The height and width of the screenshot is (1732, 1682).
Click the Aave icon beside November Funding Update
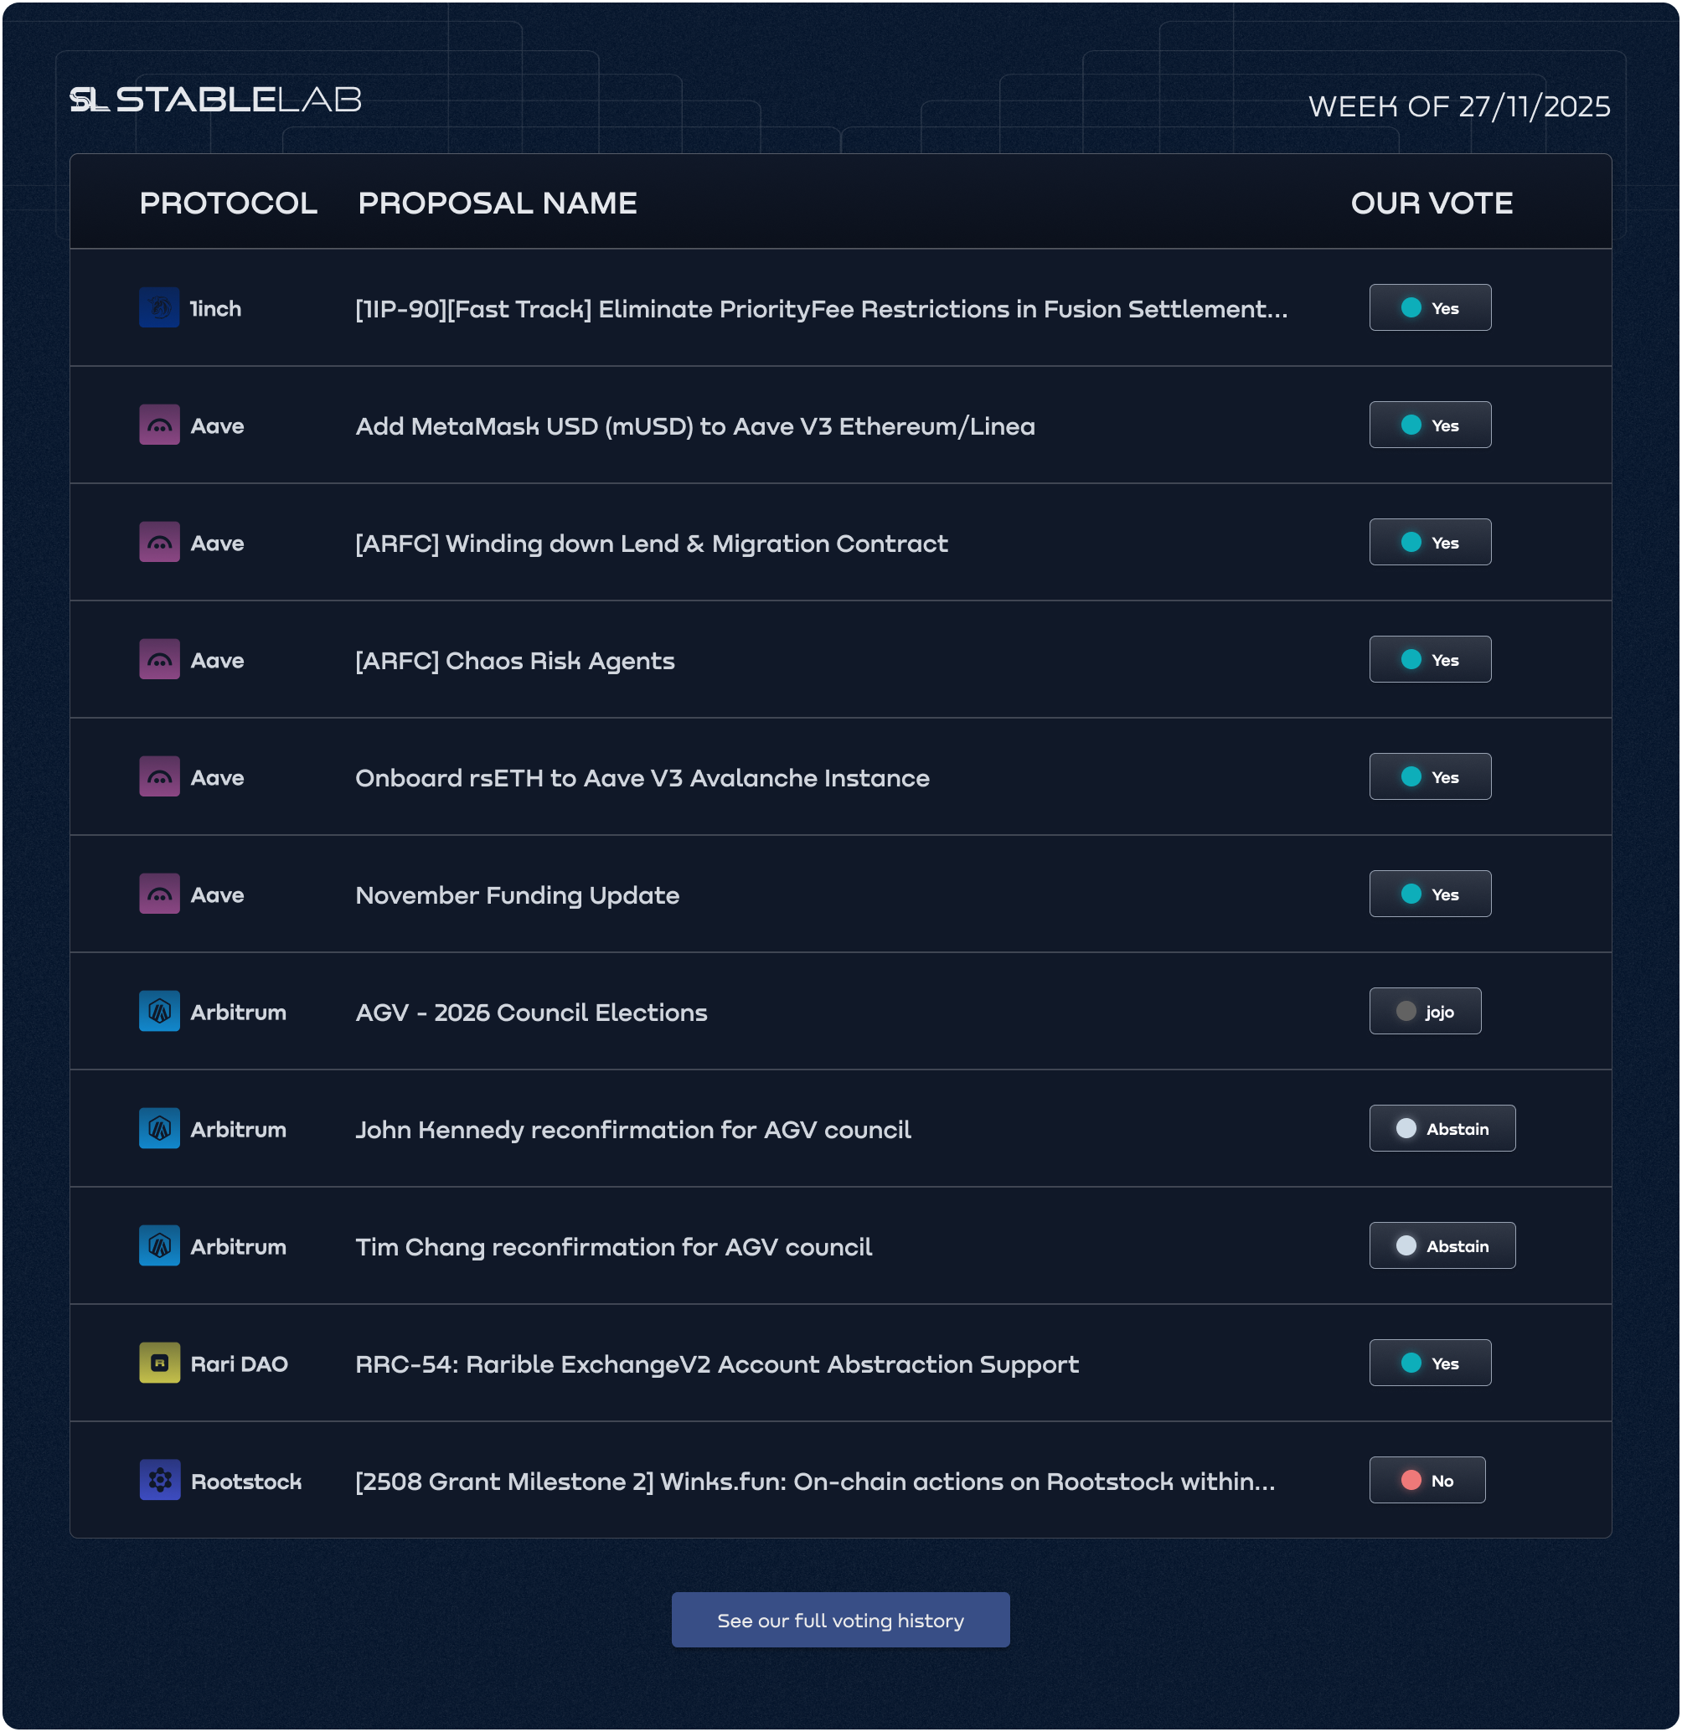[159, 894]
